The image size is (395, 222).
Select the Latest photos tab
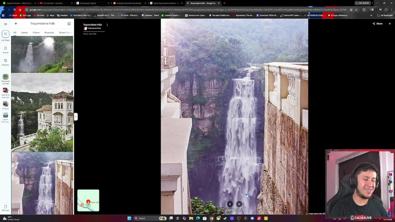coord(24,32)
